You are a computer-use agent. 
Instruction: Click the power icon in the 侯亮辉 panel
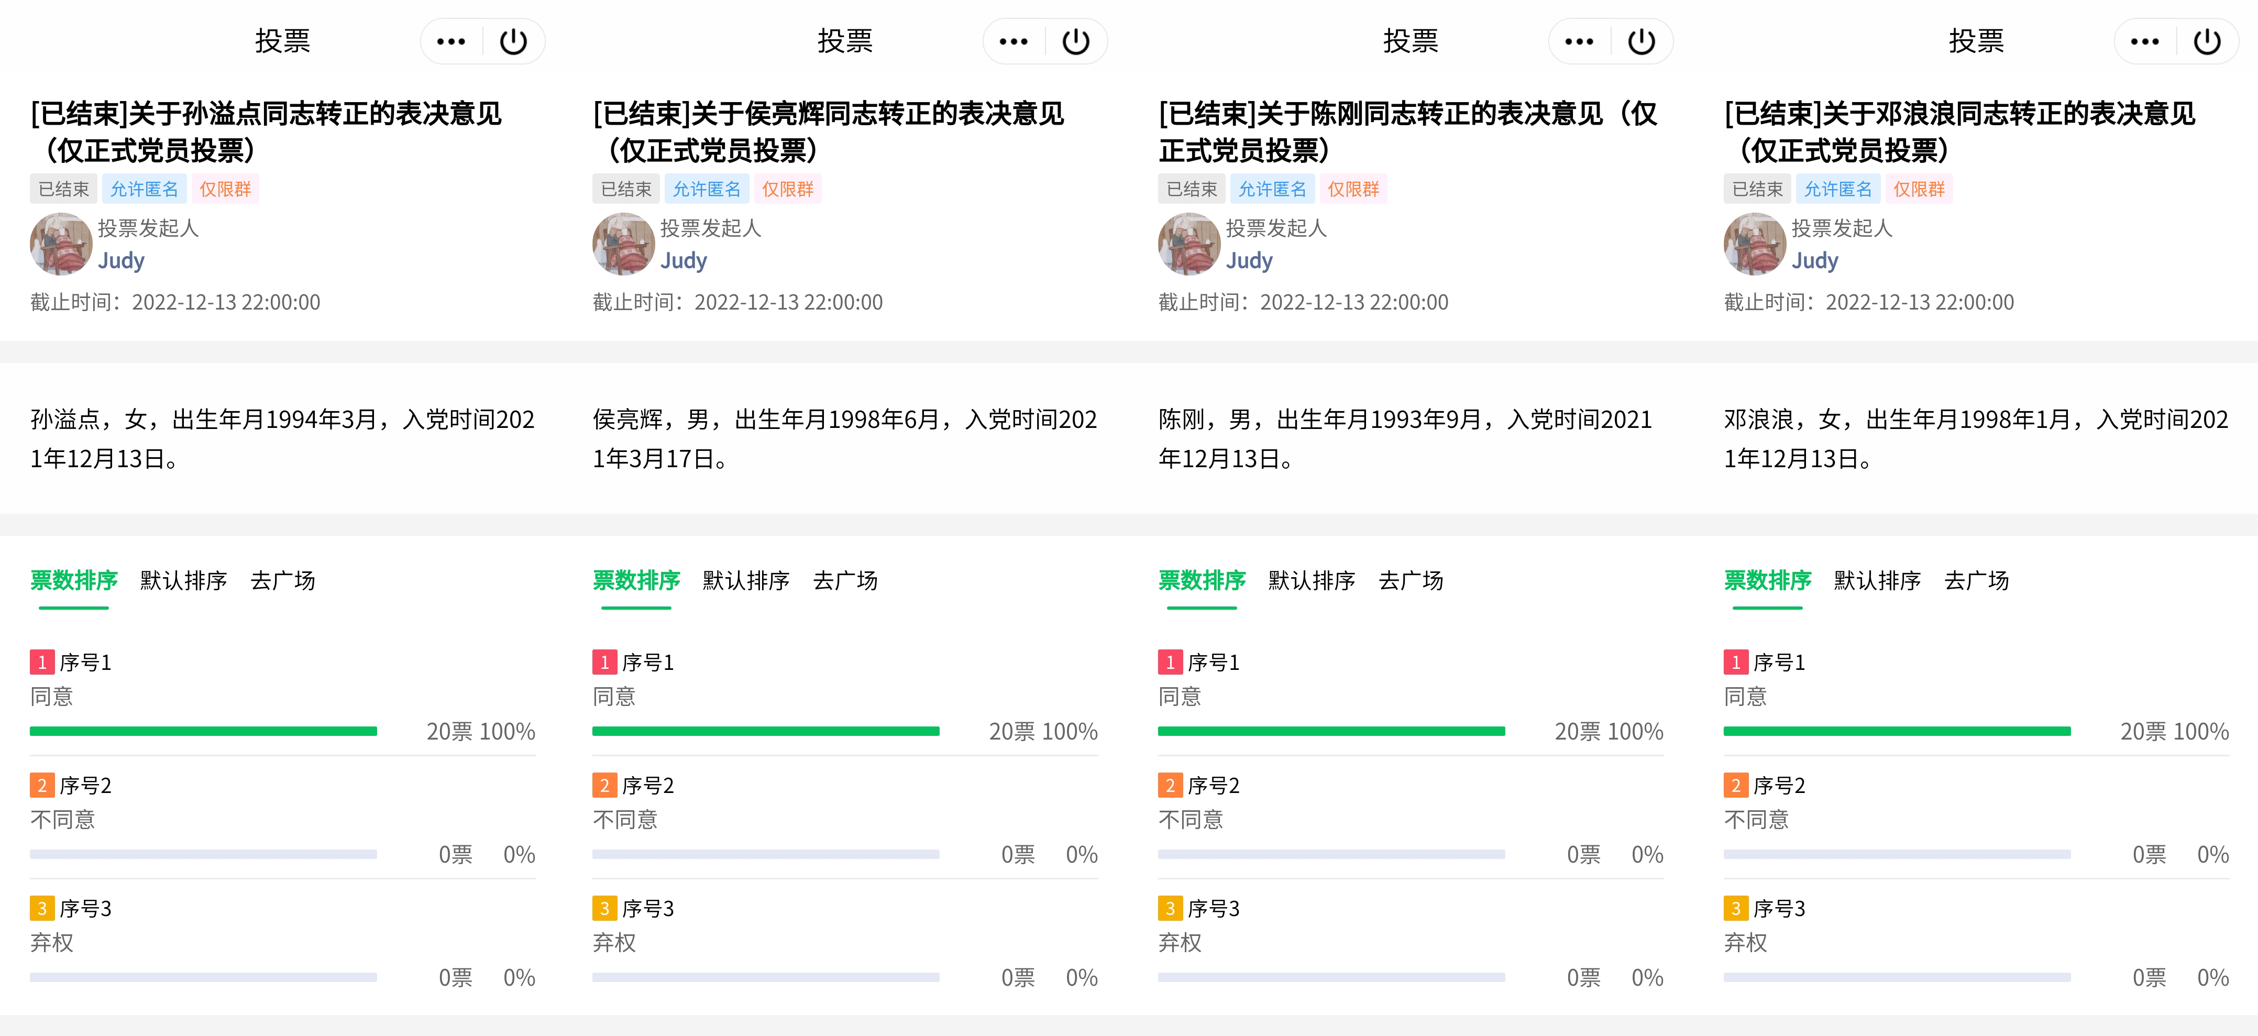1075,41
